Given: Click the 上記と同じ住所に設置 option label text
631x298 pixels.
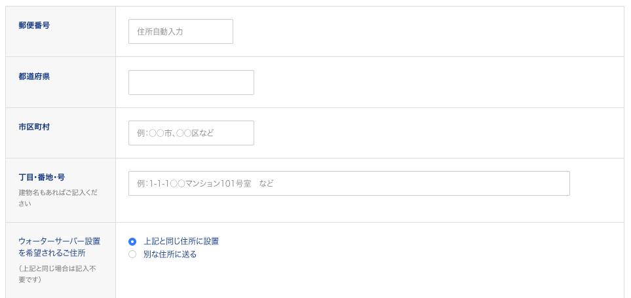Looking at the screenshot, I should pyautogui.click(x=181, y=242).
